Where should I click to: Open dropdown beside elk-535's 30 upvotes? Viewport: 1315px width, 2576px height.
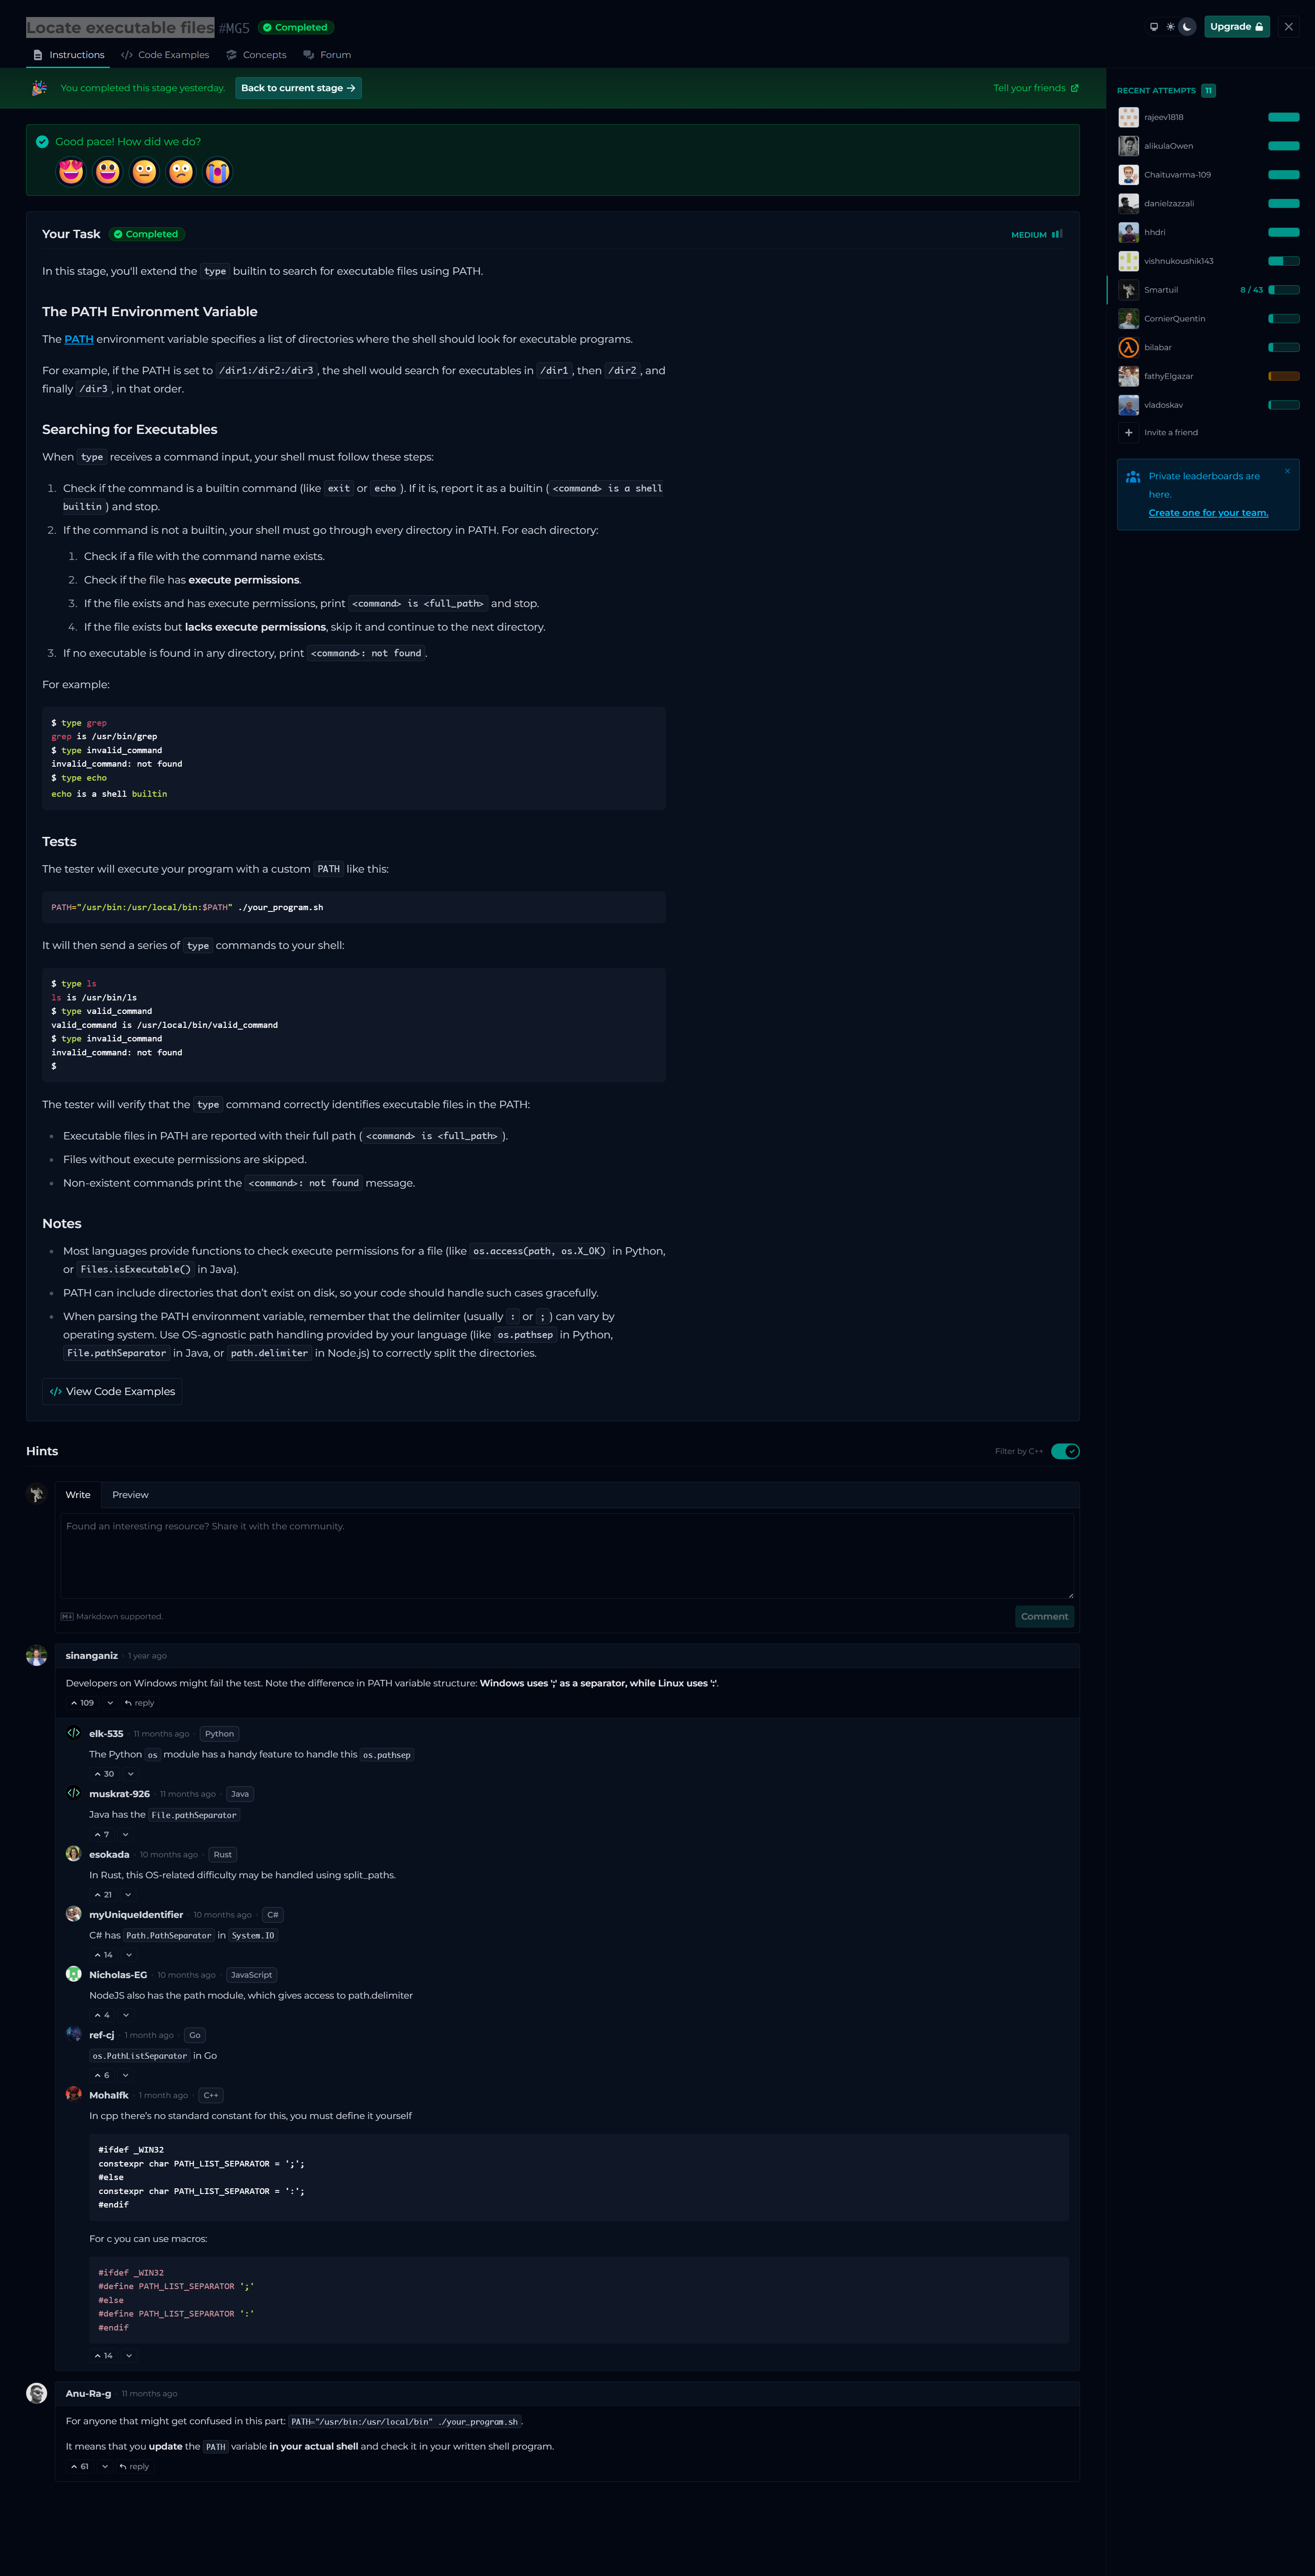tap(130, 1774)
